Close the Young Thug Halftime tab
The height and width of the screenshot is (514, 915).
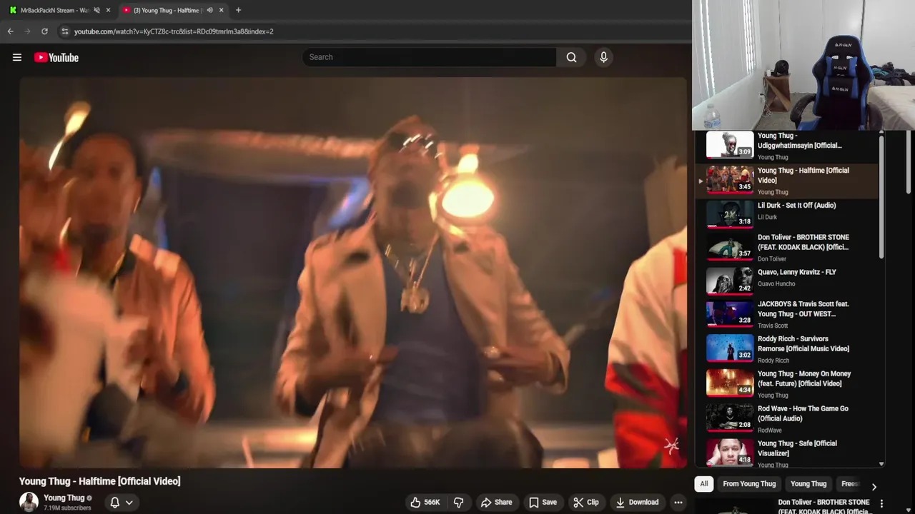coord(221,10)
